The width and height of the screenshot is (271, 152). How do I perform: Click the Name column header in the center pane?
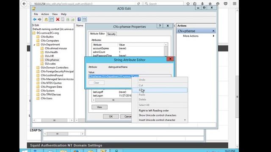pos(80,25)
